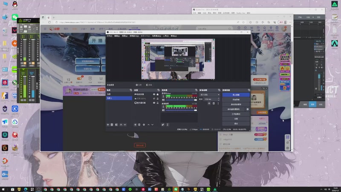Undock the Controls panel with float icon
The width and height of the screenshot is (341, 192).
(249, 90)
